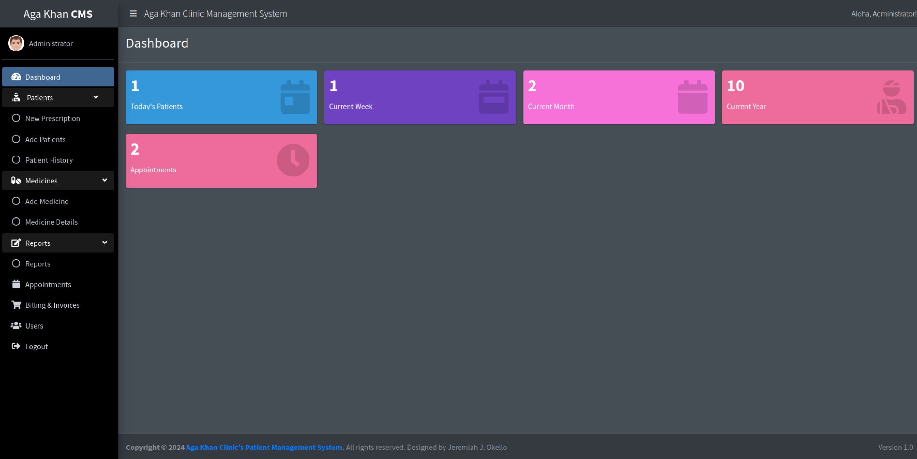Image resolution: width=917 pixels, height=459 pixels.
Task: Click the Users group icon
Action: [x=16, y=325]
